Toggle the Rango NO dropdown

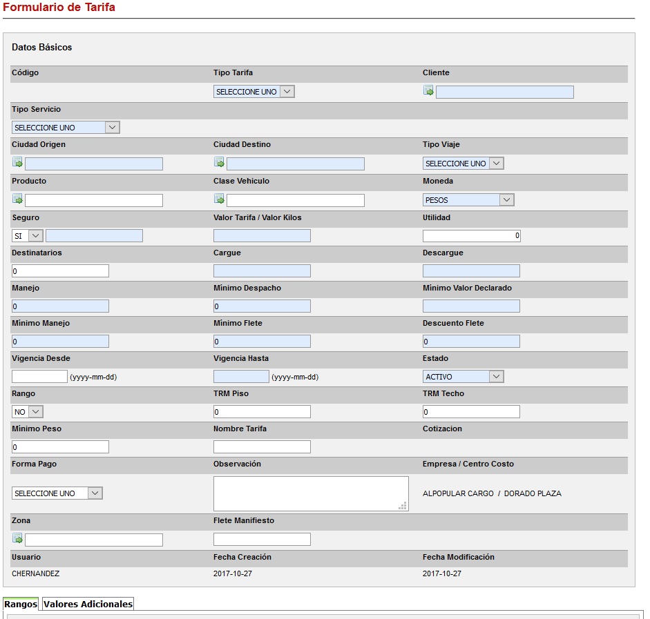click(x=28, y=412)
